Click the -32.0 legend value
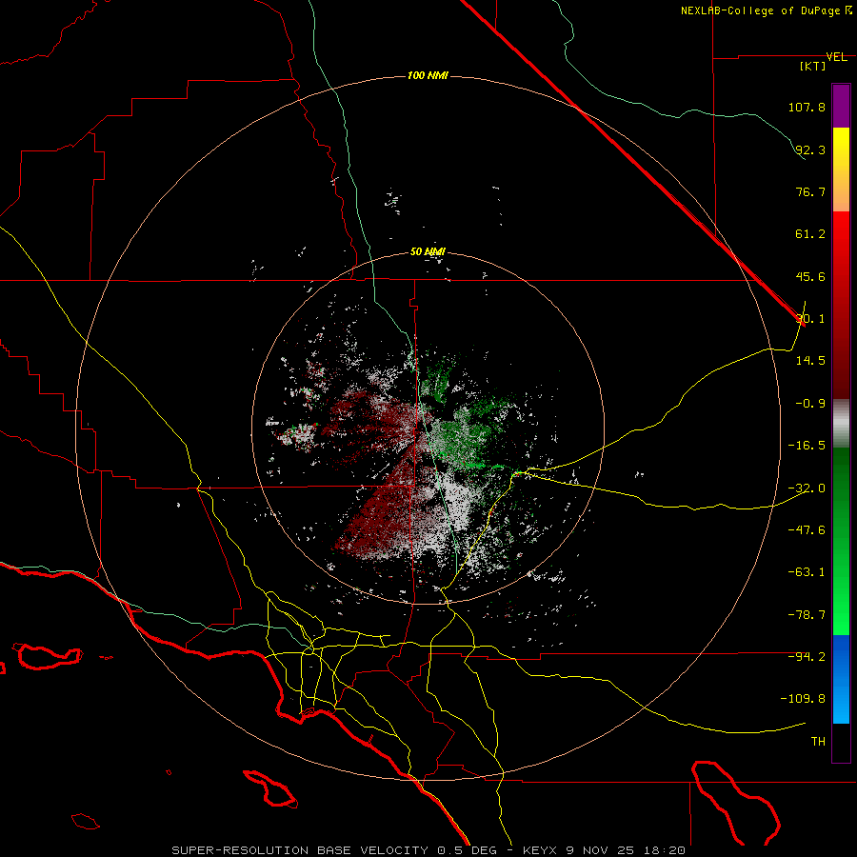 tap(807, 488)
